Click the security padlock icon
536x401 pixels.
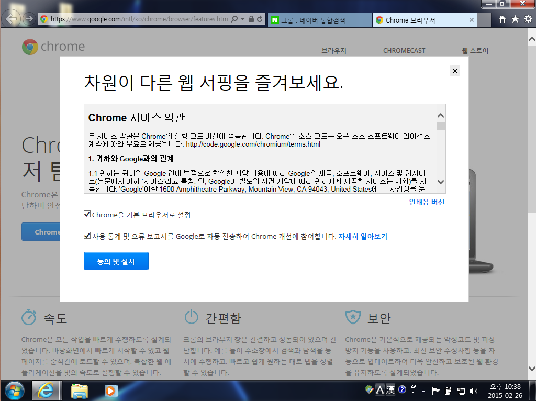(251, 19)
